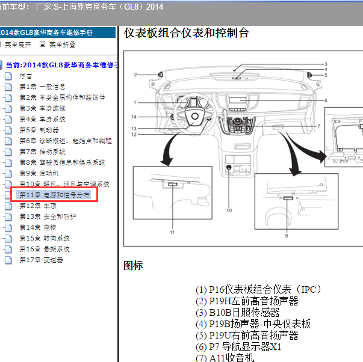Image resolution: width=363 pixels, height=362 pixels.
Task: Open 第8章 驾驶员信息和娱乐系统
Action: 62,162
